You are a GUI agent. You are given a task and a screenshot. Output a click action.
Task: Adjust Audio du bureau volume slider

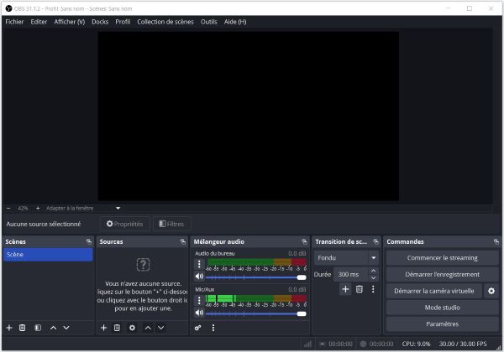click(x=256, y=277)
